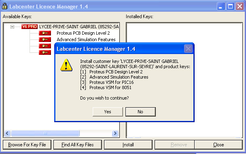The width and height of the screenshot is (246, 154).
Task: Select key icon beside Advanced Simulation Features
Action: 45,40
